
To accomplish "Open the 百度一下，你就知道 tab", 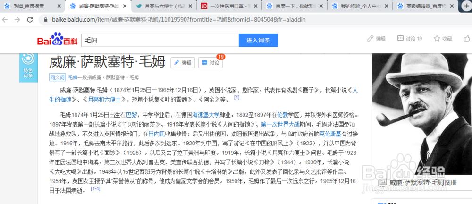I will [292, 6].
